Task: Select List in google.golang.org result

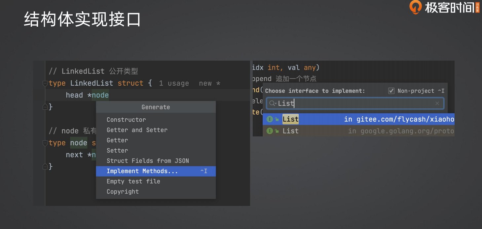Action: pos(358,131)
